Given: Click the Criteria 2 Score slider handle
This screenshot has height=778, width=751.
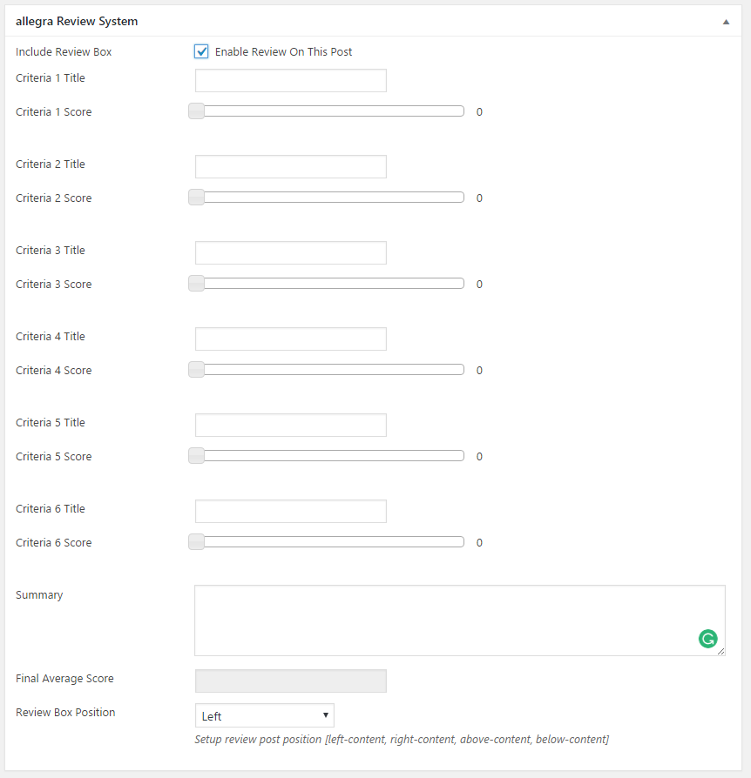Looking at the screenshot, I should click(x=197, y=198).
